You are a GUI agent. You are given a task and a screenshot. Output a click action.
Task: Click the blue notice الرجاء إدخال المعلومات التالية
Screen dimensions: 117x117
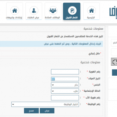point(51,44)
